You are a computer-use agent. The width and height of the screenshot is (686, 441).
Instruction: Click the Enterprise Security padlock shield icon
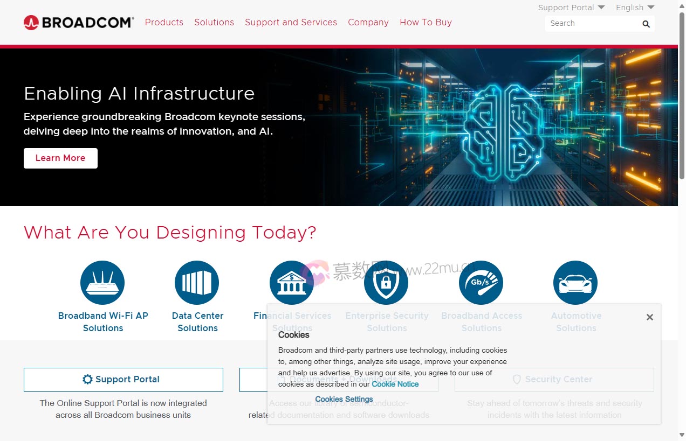tap(386, 282)
